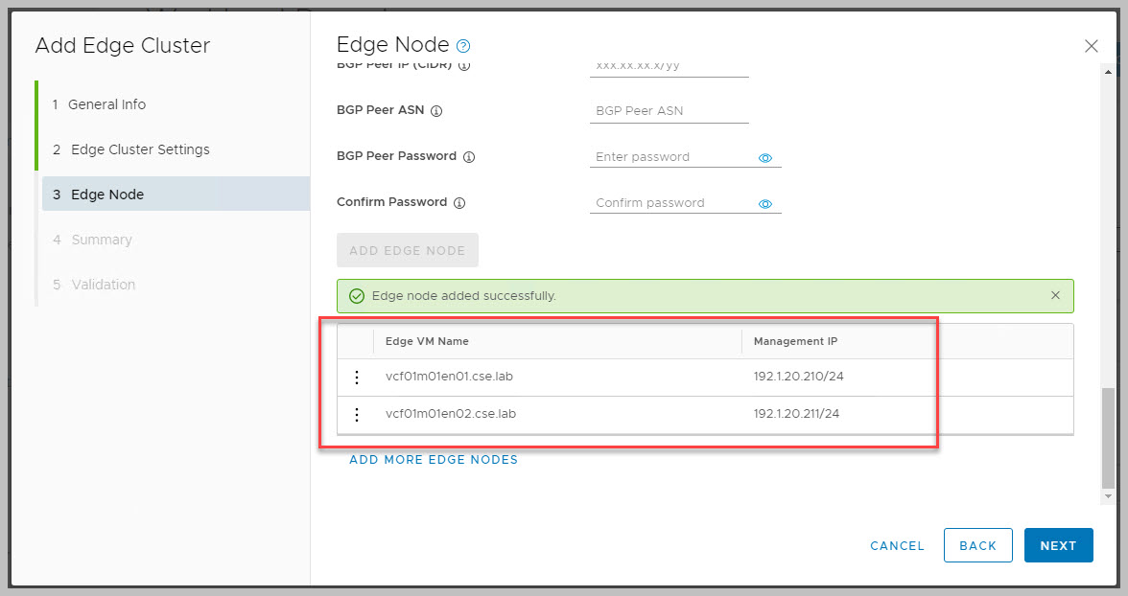The width and height of the screenshot is (1128, 596).
Task: Click the BGP Peer ASN input field
Action: pyautogui.click(x=669, y=111)
